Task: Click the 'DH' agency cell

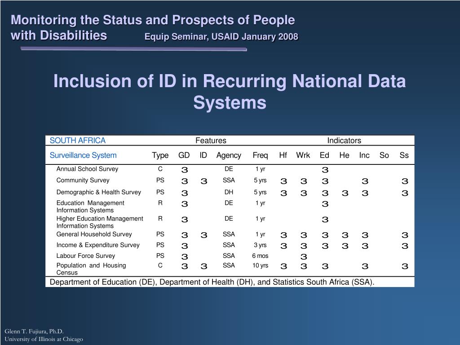Action: [x=229, y=192]
